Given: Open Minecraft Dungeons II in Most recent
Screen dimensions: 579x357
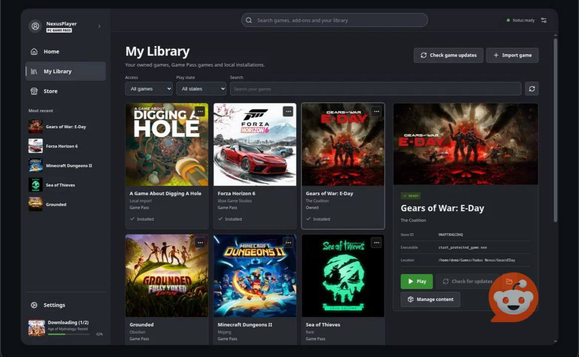Looking at the screenshot, I should [65, 165].
